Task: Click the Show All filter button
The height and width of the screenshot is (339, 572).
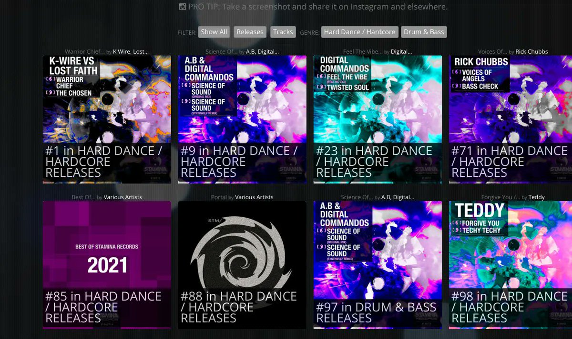Action: coord(214,32)
